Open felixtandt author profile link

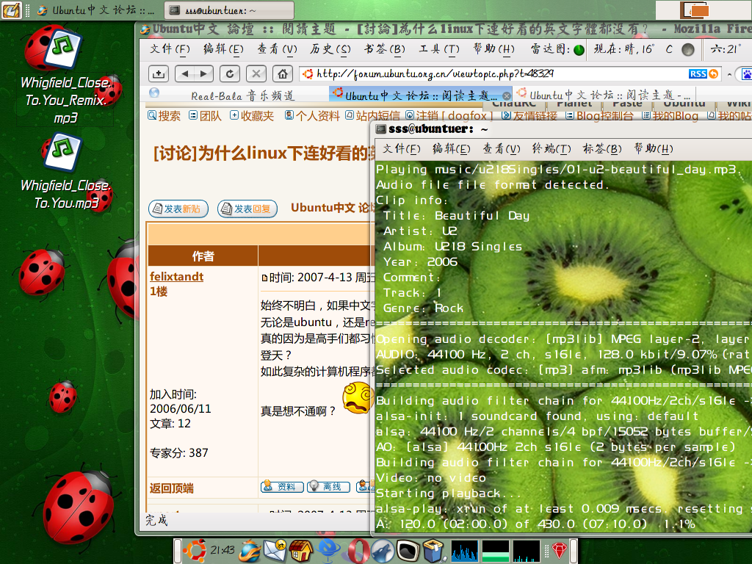coord(176,277)
